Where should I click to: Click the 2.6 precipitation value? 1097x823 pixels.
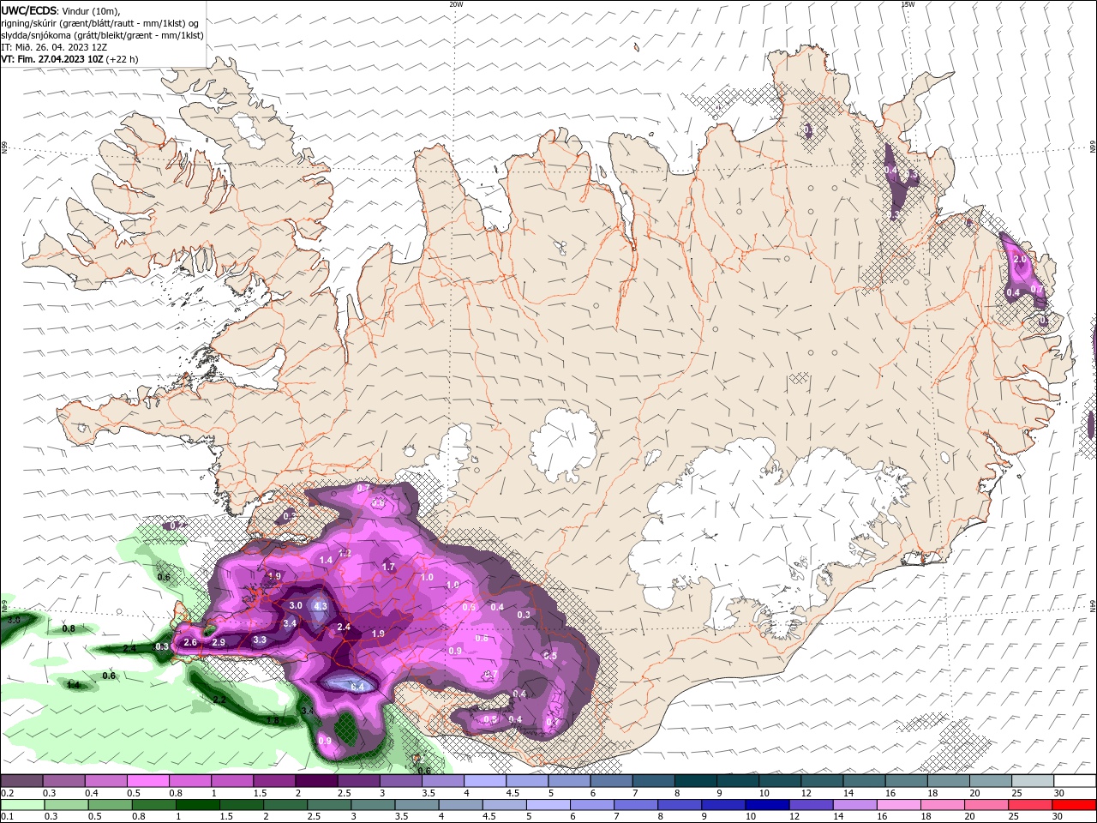tap(190, 642)
